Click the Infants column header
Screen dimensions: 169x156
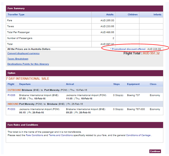point(157,15)
